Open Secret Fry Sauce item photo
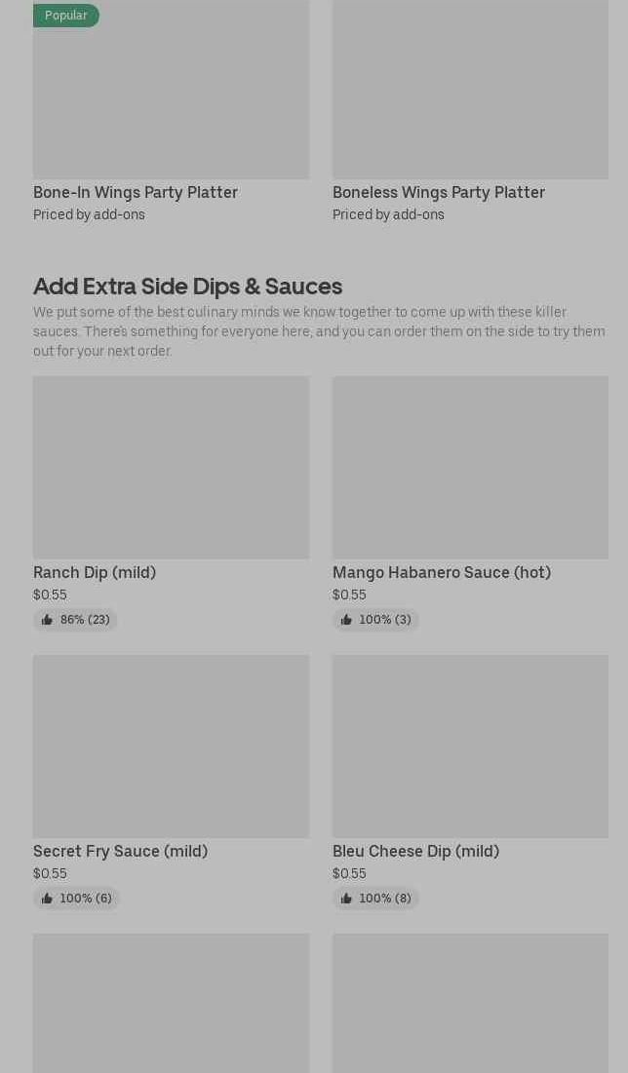The height and width of the screenshot is (1073, 628). click(x=171, y=747)
